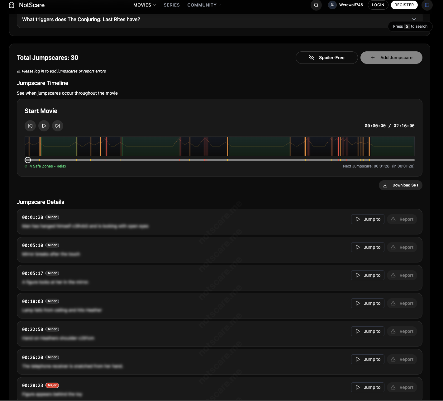Open the search with the magnifier icon
This screenshot has width=443, height=401.
(316, 5)
